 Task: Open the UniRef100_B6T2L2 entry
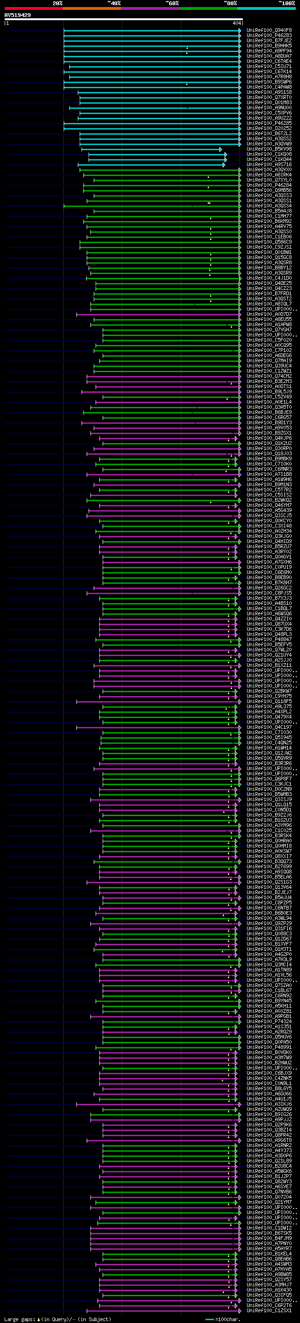coord(269,134)
